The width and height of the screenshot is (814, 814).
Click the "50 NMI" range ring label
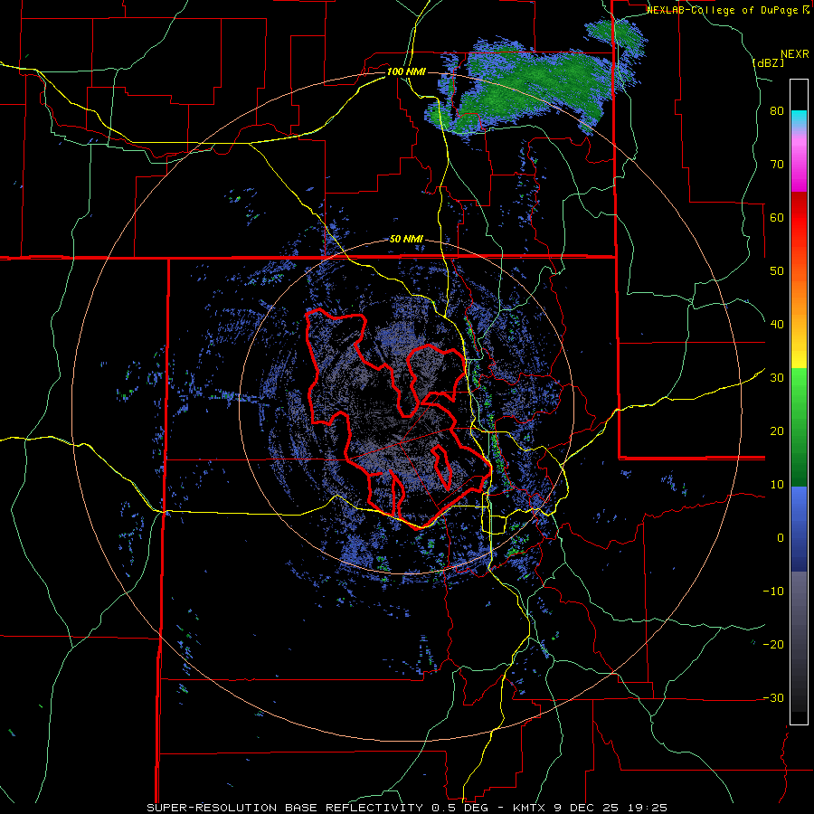click(x=406, y=240)
